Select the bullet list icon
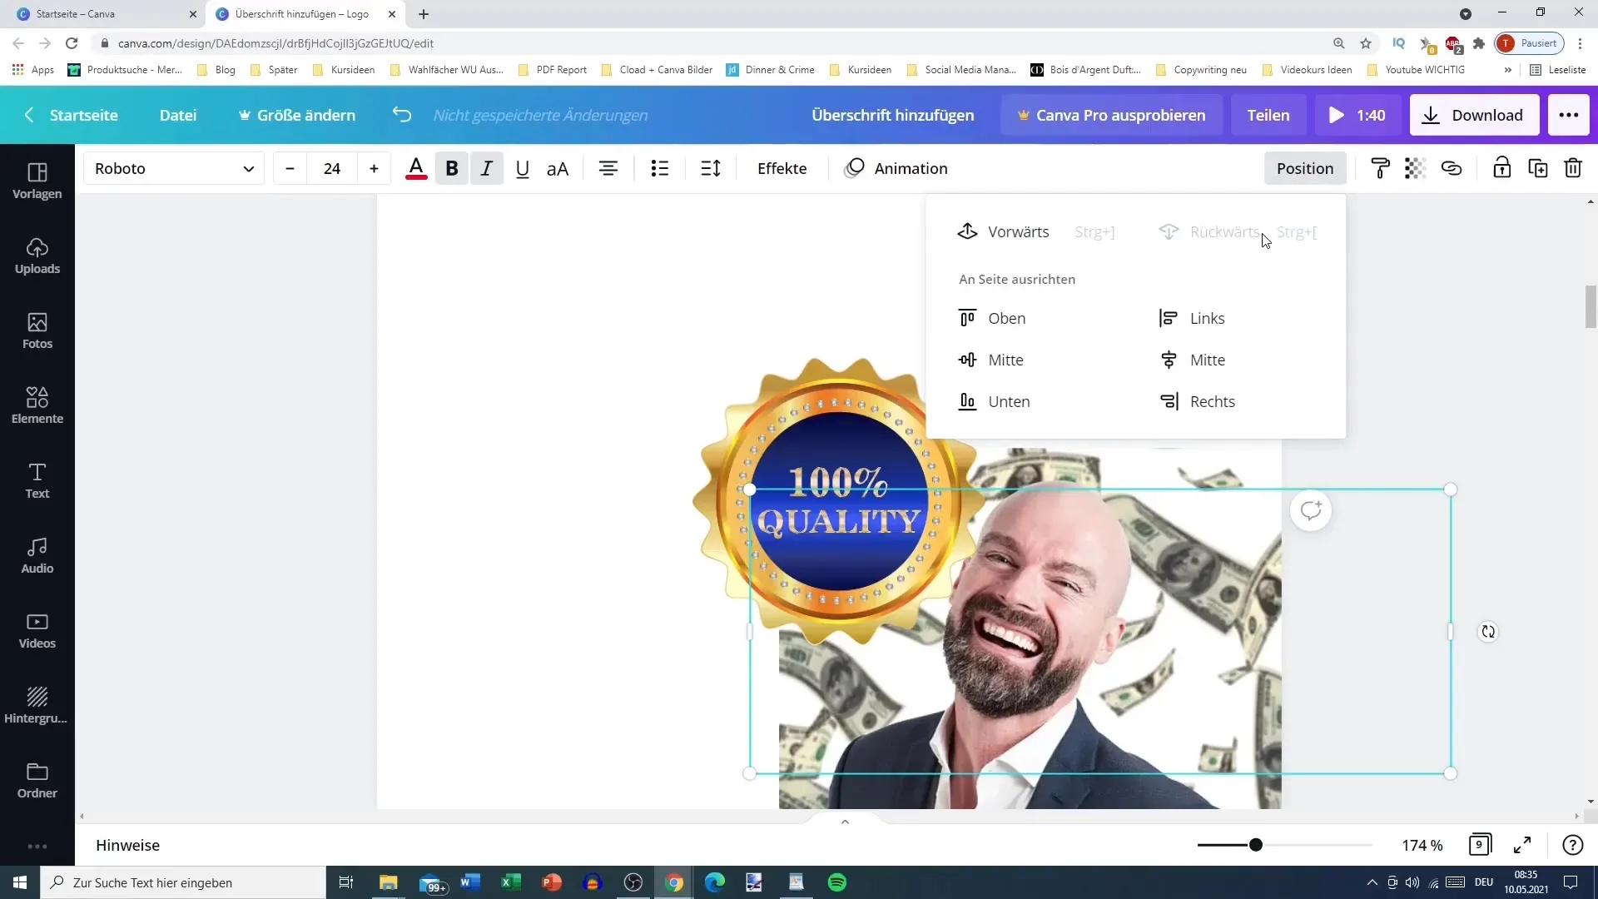This screenshot has width=1598, height=899. click(x=660, y=168)
